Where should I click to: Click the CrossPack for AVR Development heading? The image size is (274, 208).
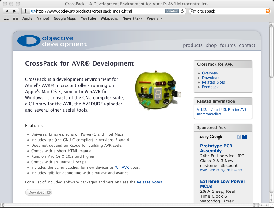click(x=79, y=63)
